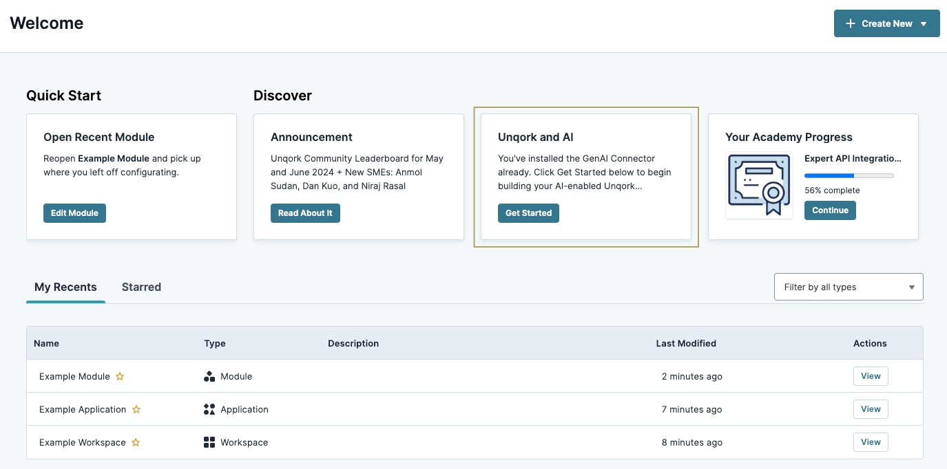Click the Academy certificate thumbnail
The width and height of the screenshot is (947, 469).
pyautogui.click(x=759, y=186)
